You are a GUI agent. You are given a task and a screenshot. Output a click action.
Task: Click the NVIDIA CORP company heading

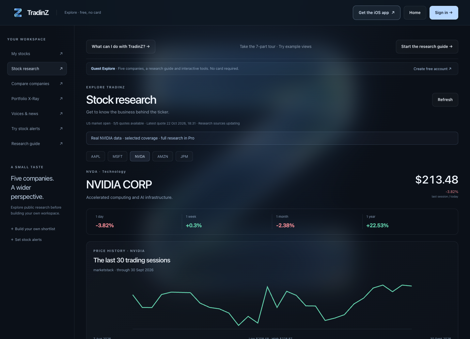tap(119, 184)
